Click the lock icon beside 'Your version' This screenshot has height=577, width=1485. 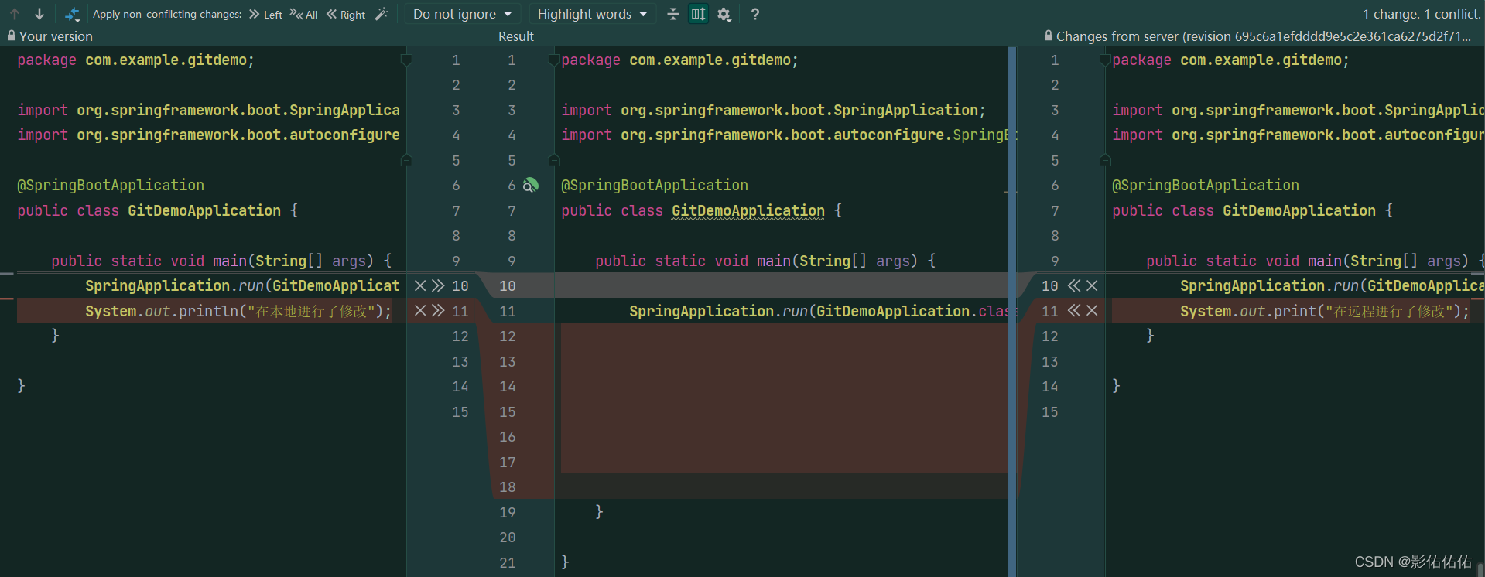click(x=12, y=36)
